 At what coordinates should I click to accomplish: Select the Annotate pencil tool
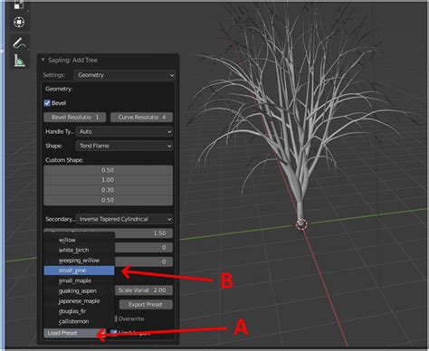coord(20,43)
